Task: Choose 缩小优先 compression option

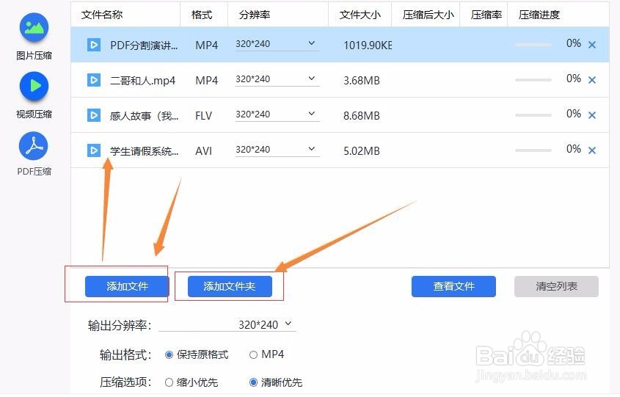Action: [169, 382]
